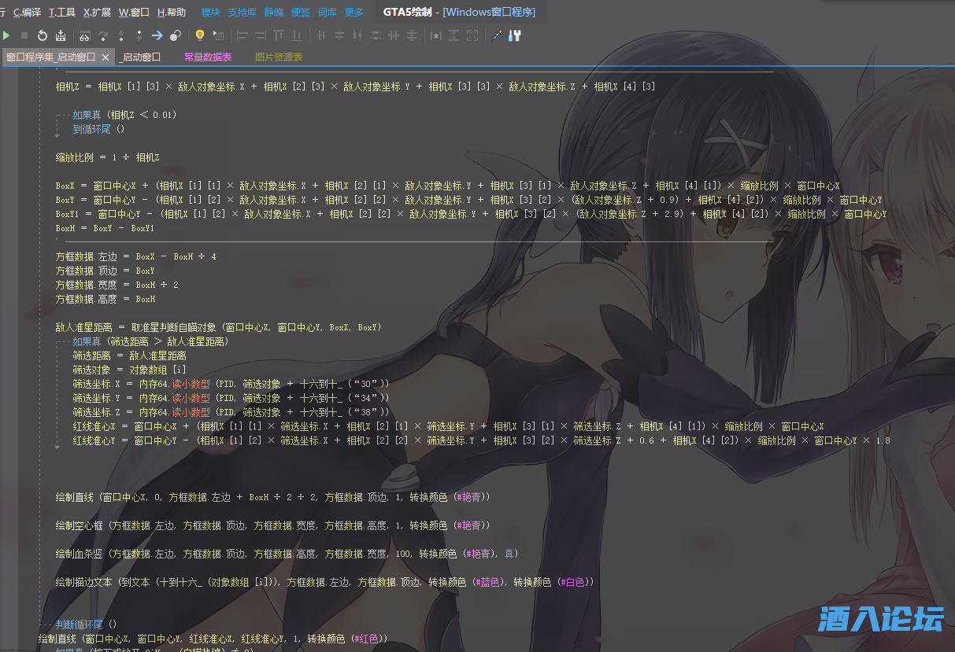The width and height of the screenshot is (955, 652).
Task: Click the 模块 link
Action: pos(211,13)
